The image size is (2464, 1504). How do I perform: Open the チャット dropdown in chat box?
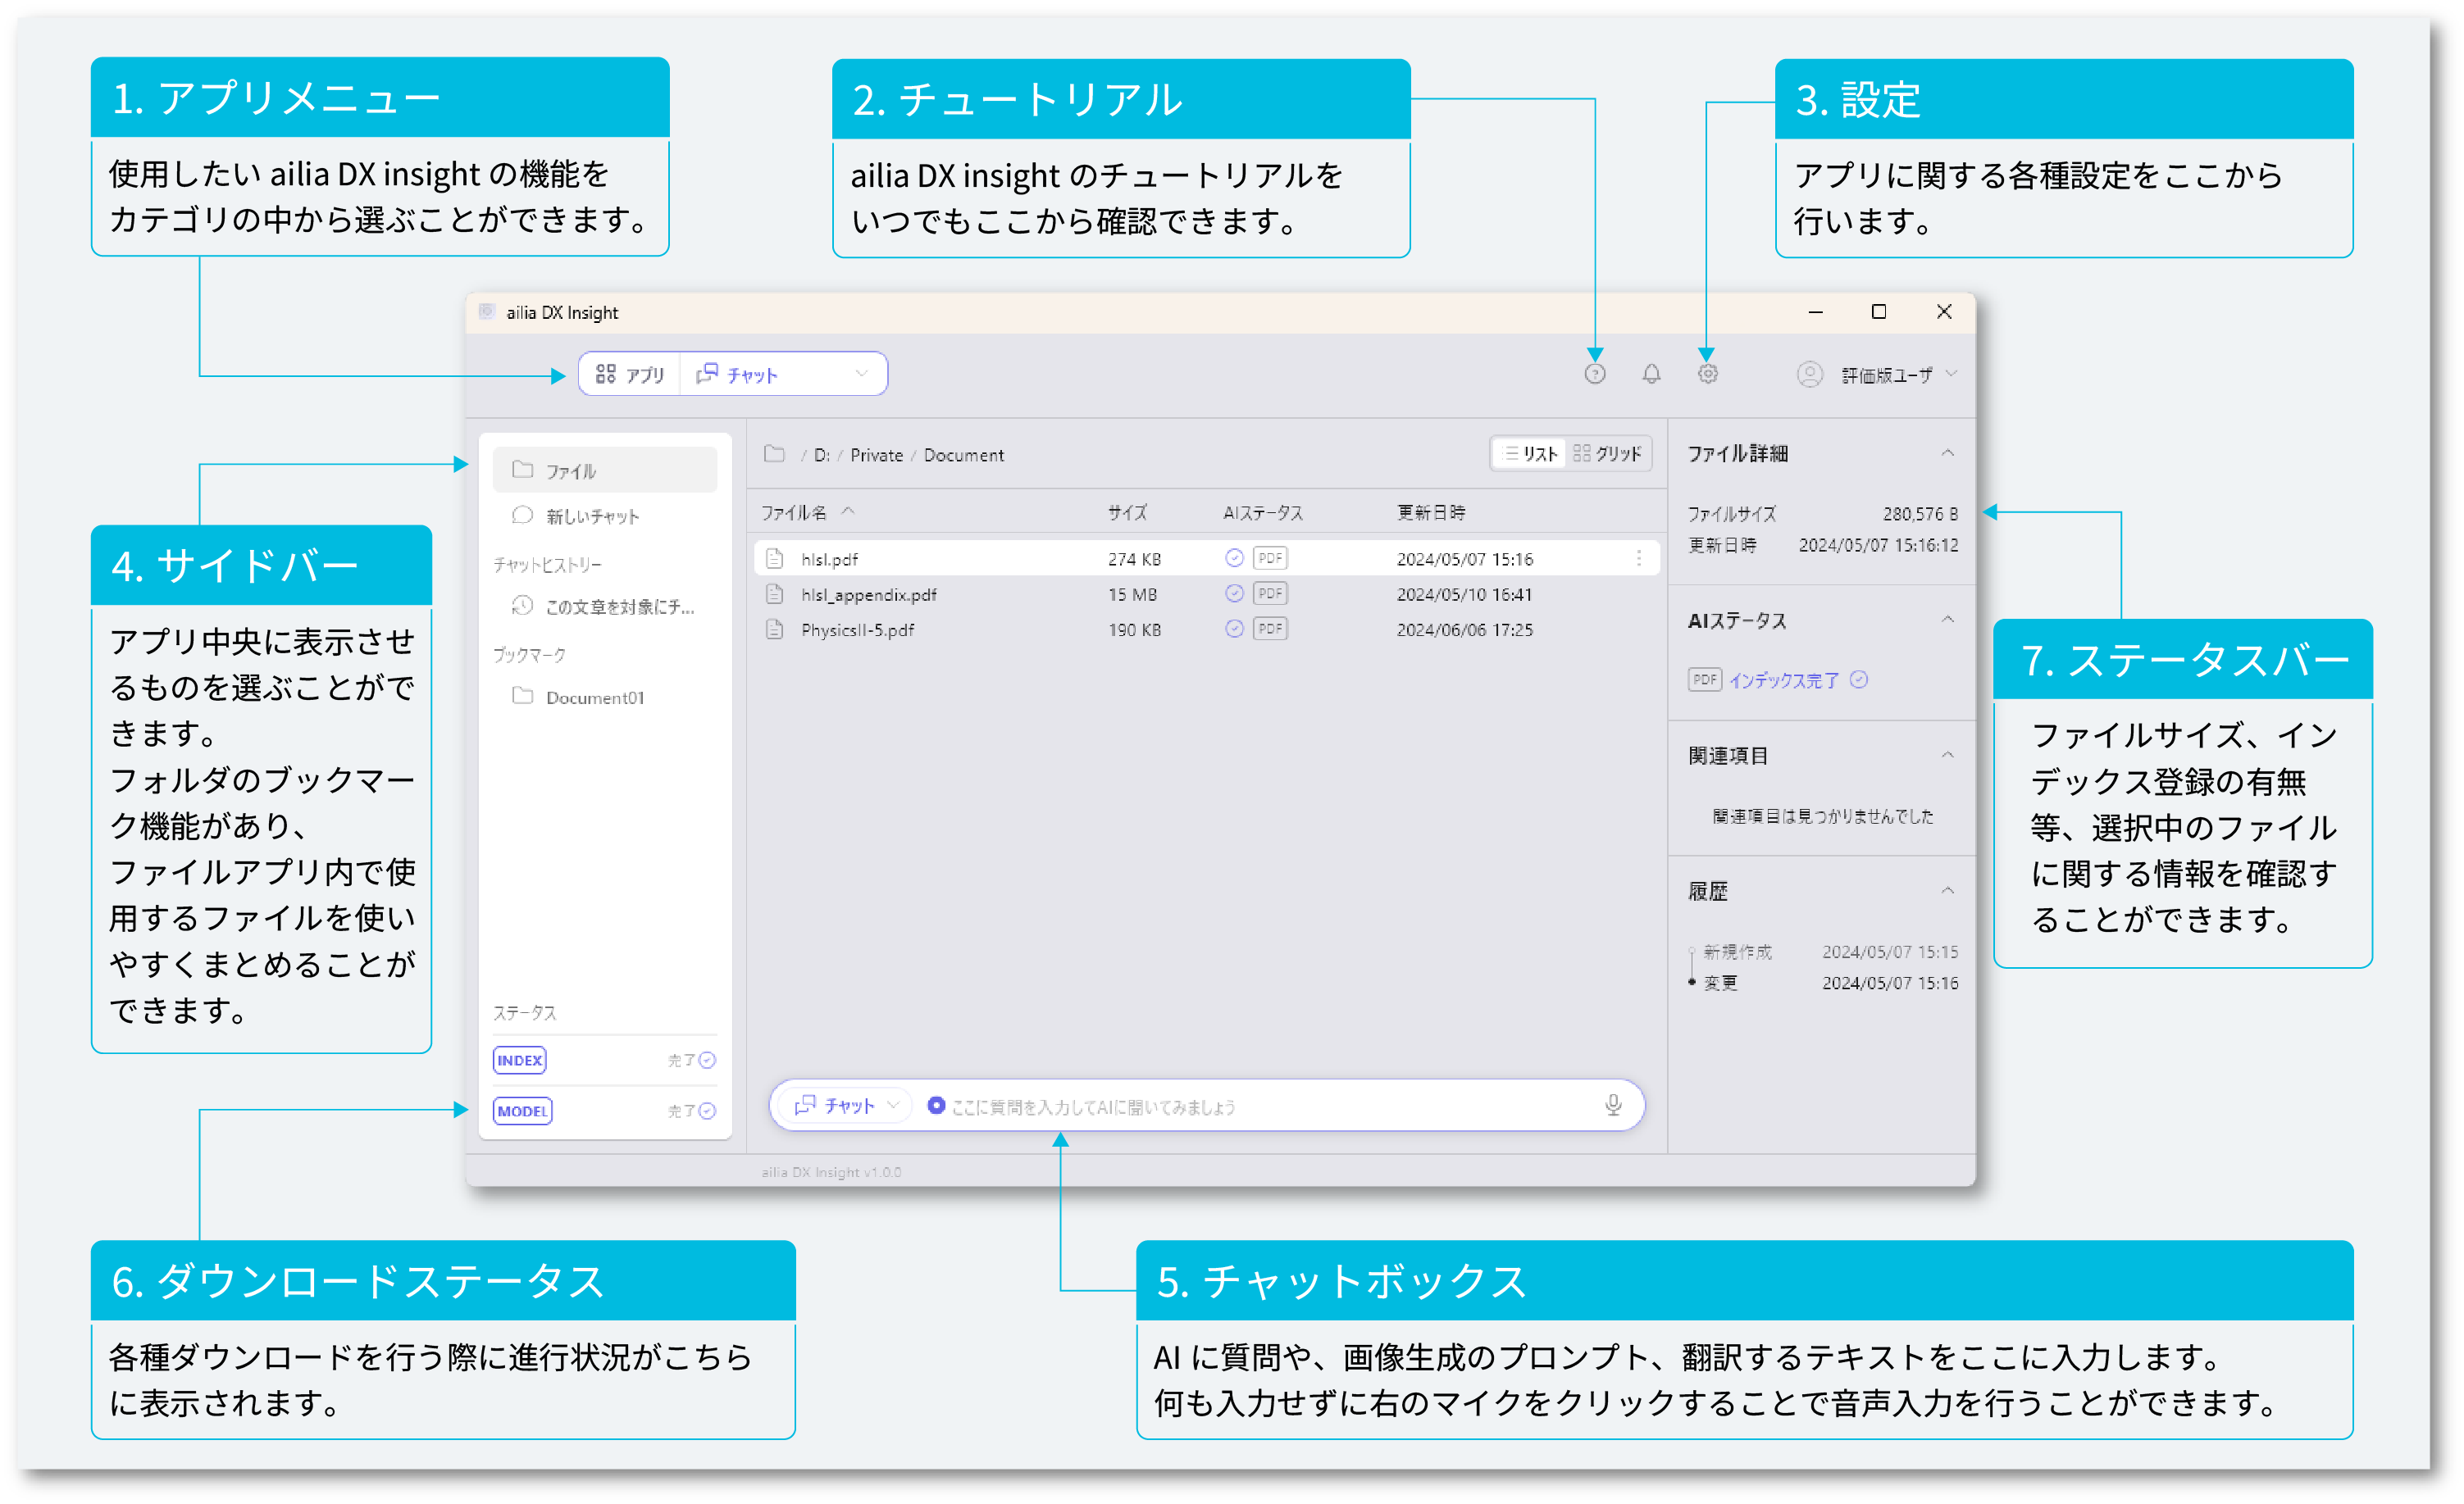(x=847, y=1106)
